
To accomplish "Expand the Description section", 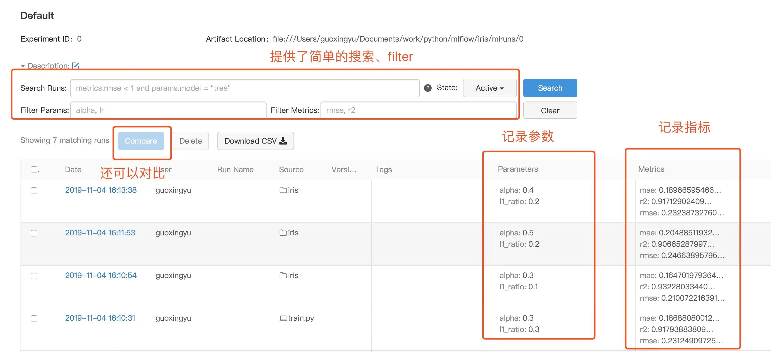I will 23,65.
